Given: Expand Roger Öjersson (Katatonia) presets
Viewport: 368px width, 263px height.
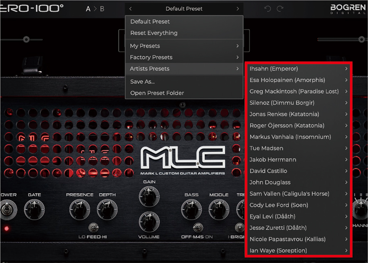Looking at the screenshot, I should pyautogui.click(x=298, y=126).
